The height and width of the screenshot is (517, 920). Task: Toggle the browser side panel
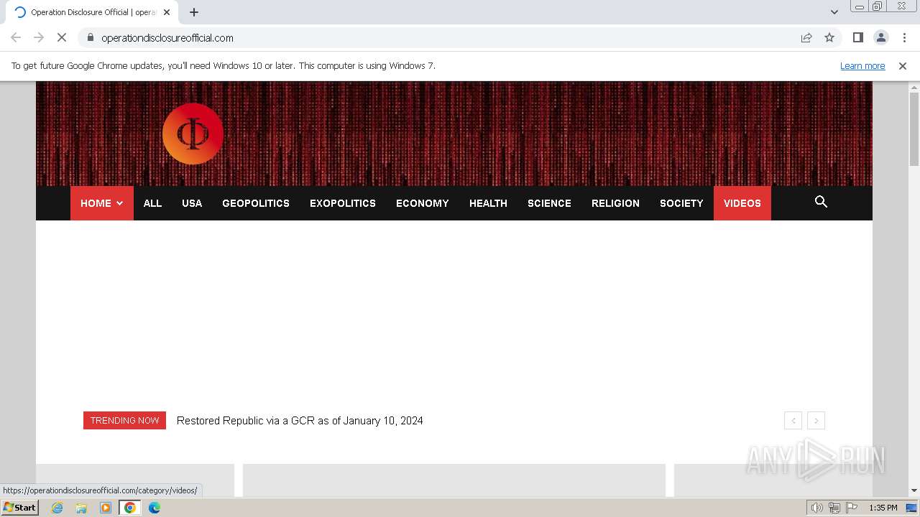tap(857, 37)
